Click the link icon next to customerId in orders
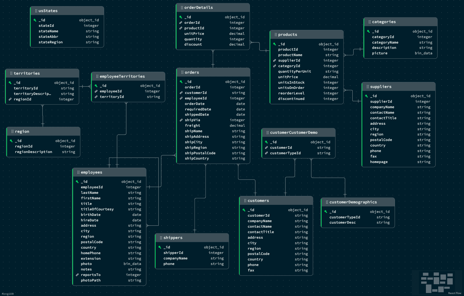Screen dimensions: 464x296 pos(181,93)
